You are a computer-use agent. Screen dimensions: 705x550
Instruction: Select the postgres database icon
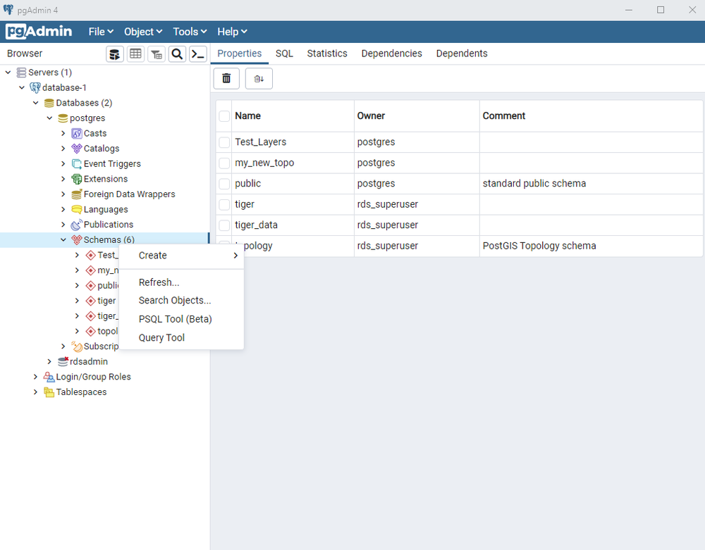pyautogui.click(x=63, y=118)
